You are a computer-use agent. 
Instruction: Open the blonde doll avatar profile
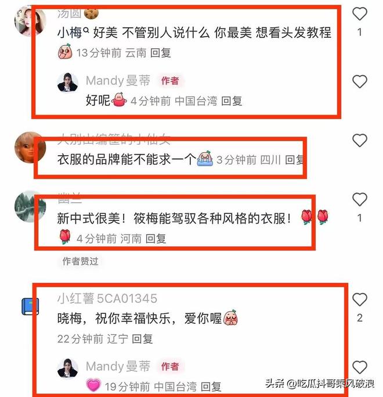[30, 148]
